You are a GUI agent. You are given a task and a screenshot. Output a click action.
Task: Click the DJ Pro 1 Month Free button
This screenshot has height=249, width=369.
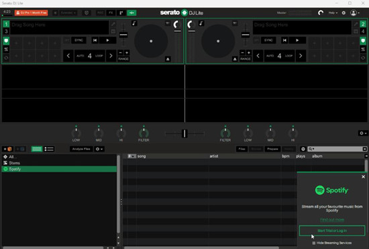tap(32, 13)
